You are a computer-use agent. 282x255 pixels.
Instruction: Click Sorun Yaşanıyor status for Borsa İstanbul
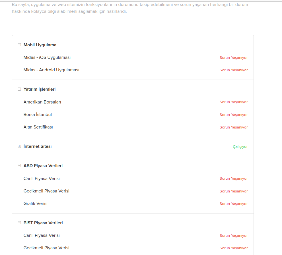[x=233, y=115]
